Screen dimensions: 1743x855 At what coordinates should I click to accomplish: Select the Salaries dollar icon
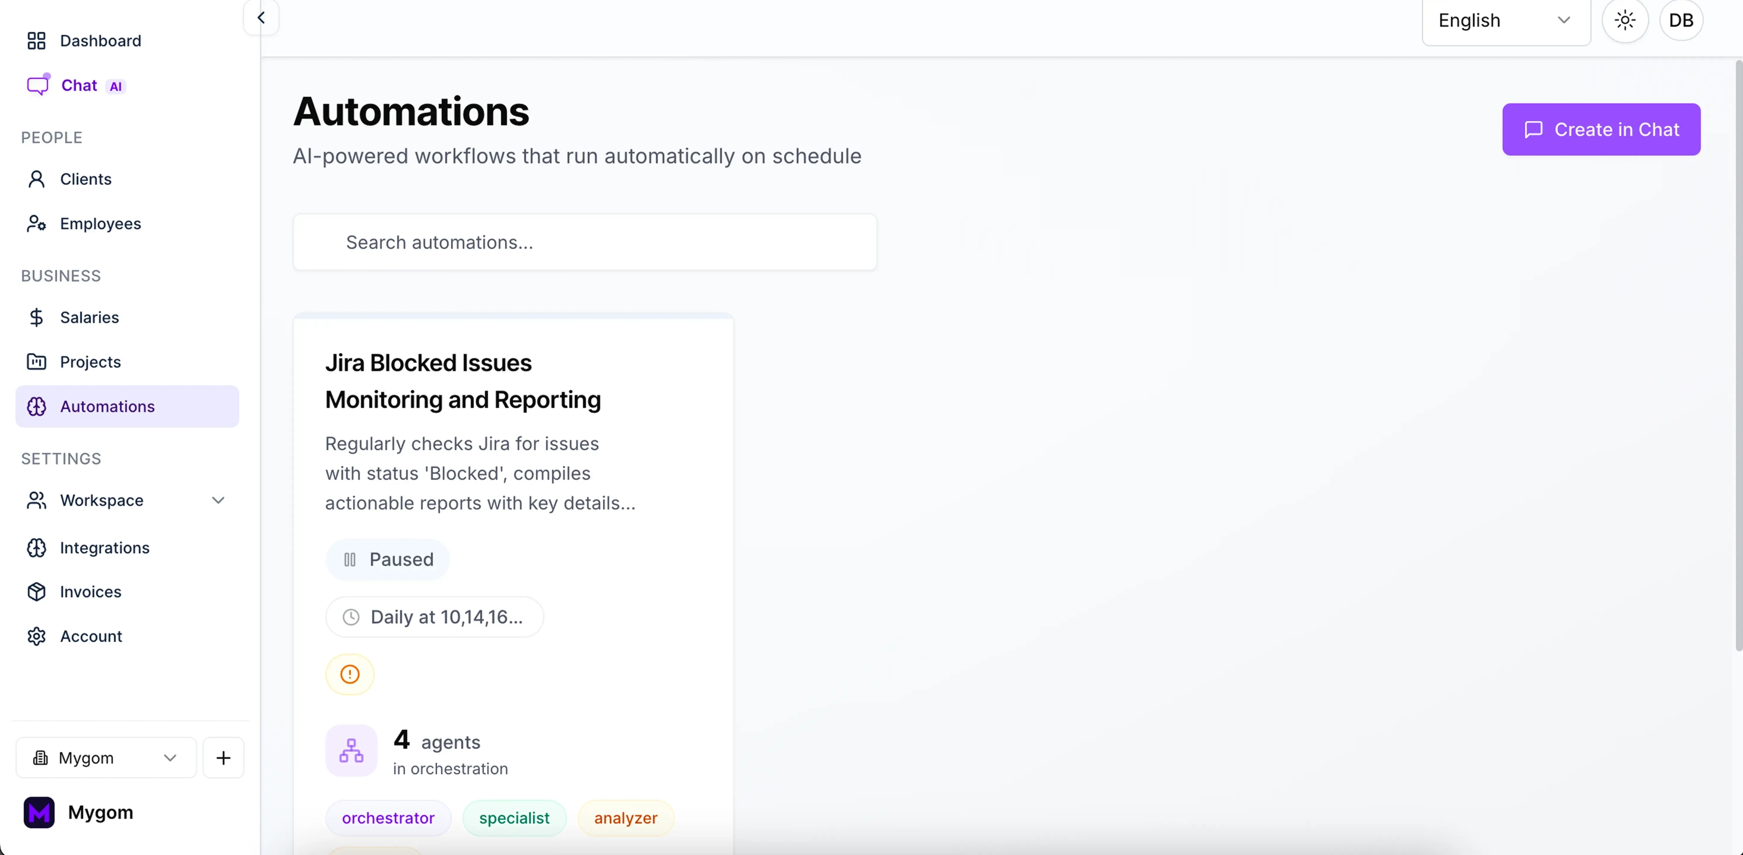36,317
